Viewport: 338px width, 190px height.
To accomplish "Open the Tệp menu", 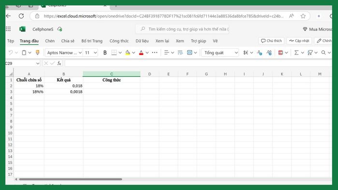I will pos(11,41).
